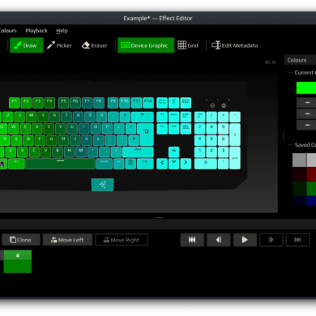Screen dimensions: 316x316
Task: Go to next frame
Action: (x=271, y=240)
